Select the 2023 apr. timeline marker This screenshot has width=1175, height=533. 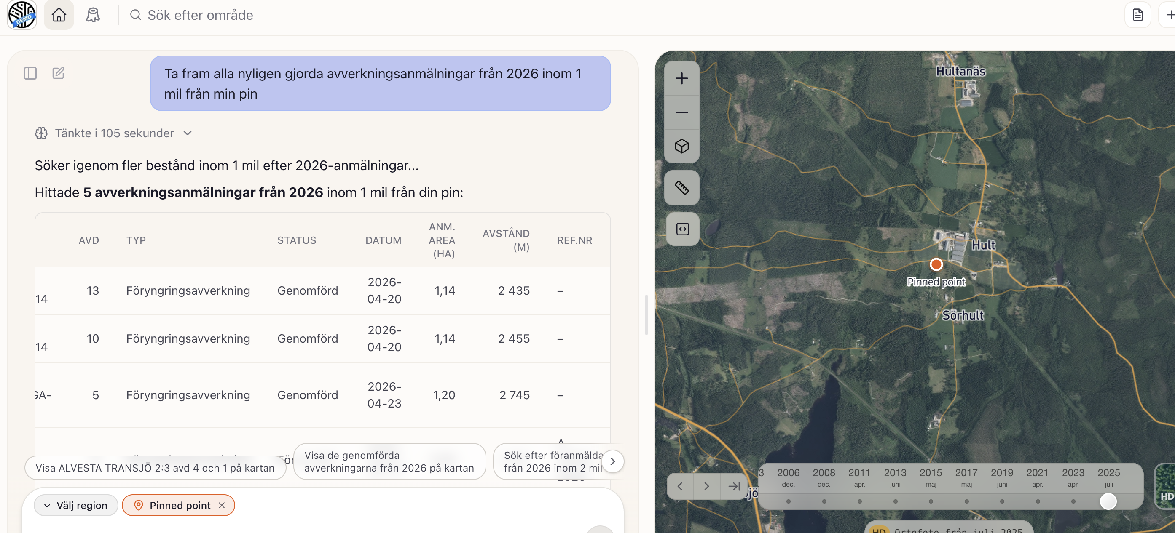click(x=1073, y=501)
